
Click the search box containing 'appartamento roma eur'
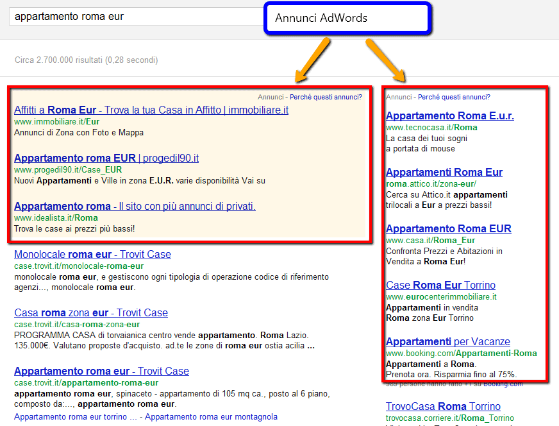tap(128, 17)
